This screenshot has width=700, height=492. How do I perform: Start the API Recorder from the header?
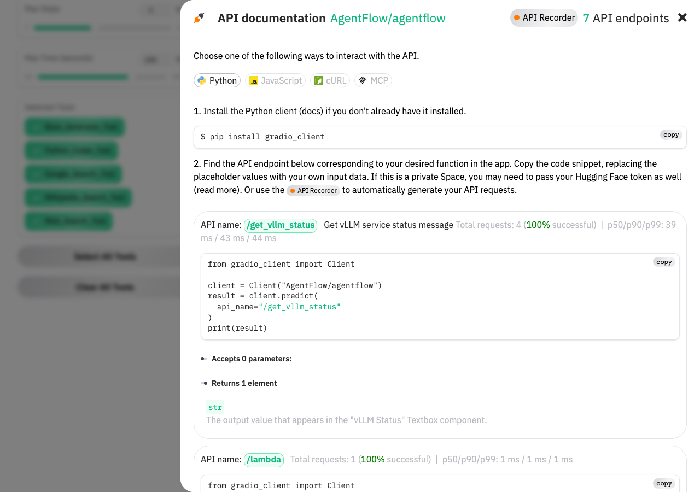(544, 18)
